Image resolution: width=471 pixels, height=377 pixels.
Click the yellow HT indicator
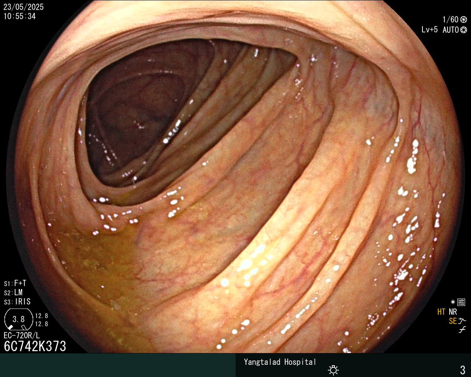point(441,312)
